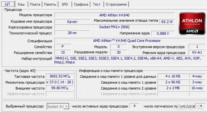Click the internal processor version value 1

197,47
